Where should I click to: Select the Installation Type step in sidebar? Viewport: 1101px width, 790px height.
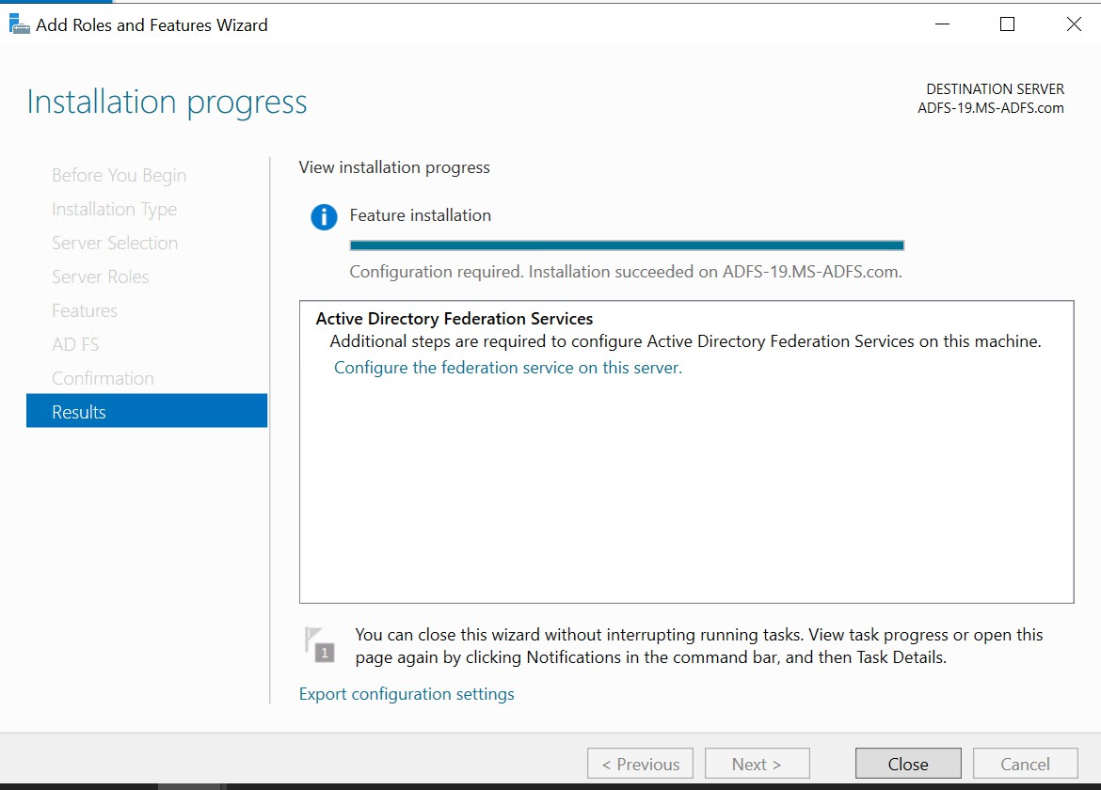[x=114, y=210]
